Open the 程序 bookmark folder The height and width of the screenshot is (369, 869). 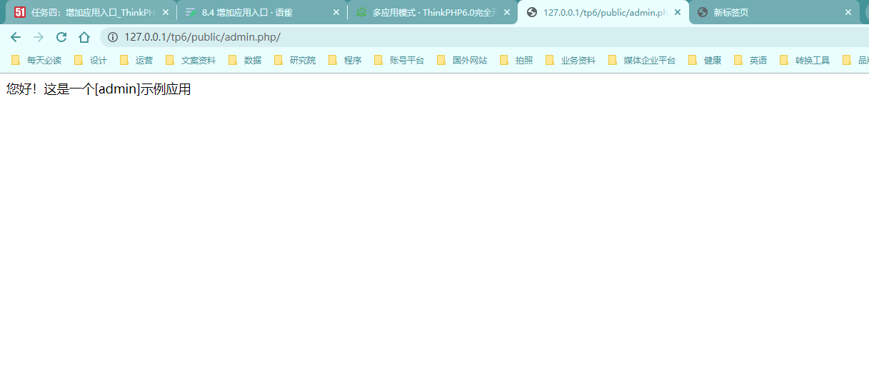point(345,61)
